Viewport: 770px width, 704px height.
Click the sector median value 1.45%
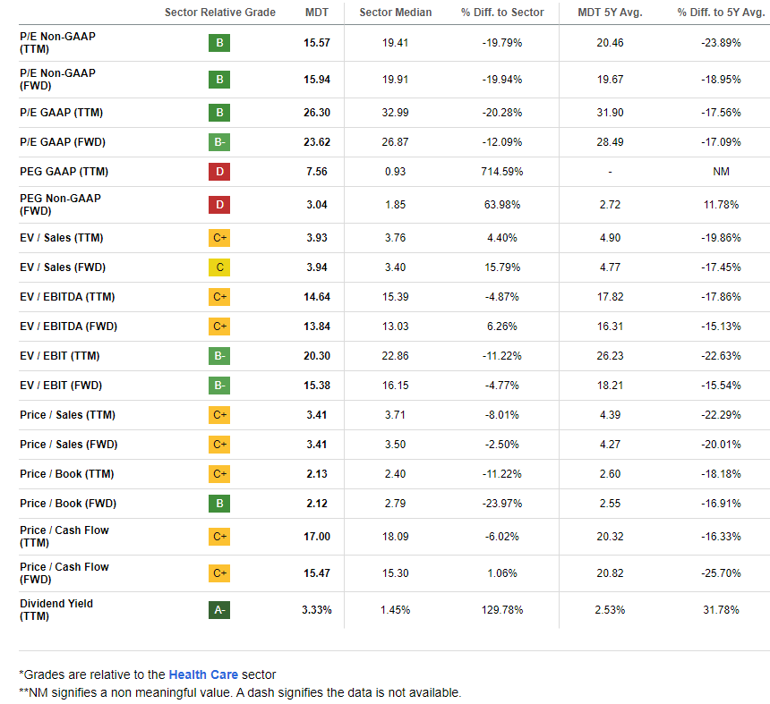pyautogui.click(x=396, y=610)
